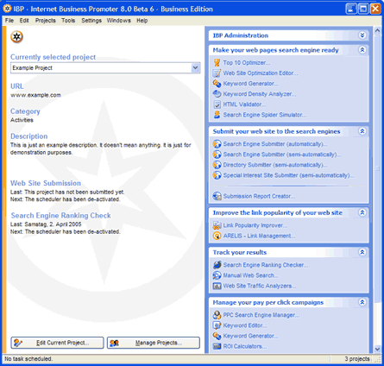
Task: Click the Search Engine Ranking Check heading
Action: 60,216
